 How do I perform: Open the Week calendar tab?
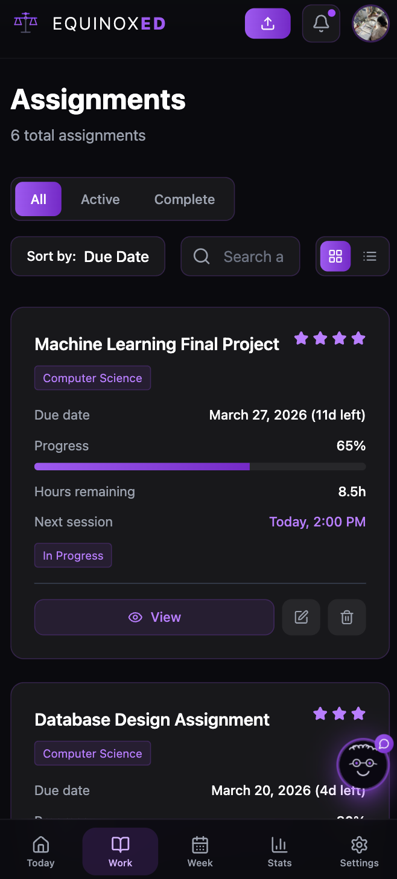click(200, 851)
